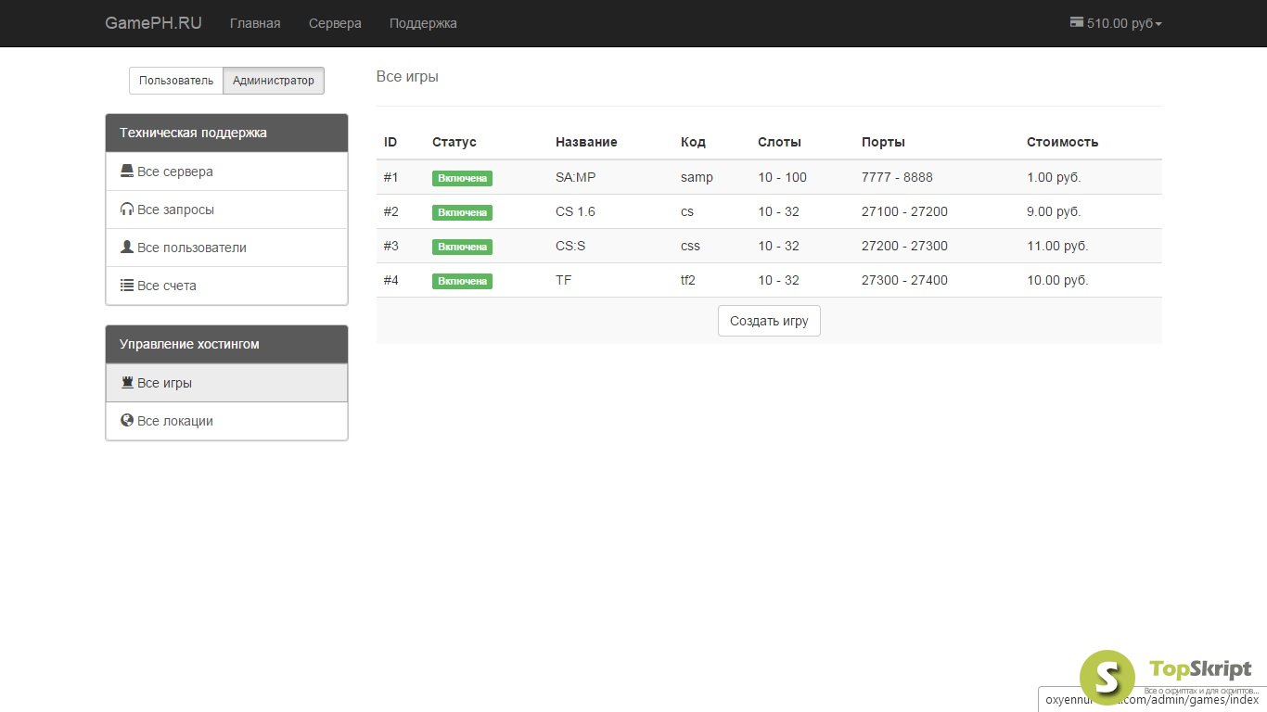Click the Порты column header
This screenshot has height=712, width=1267.
tap(883, 142)
